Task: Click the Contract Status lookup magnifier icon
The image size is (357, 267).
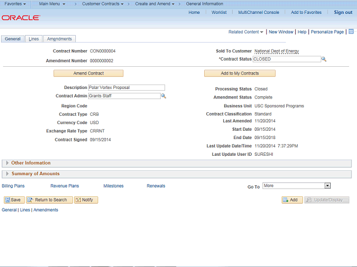Action: pos(324,60)
